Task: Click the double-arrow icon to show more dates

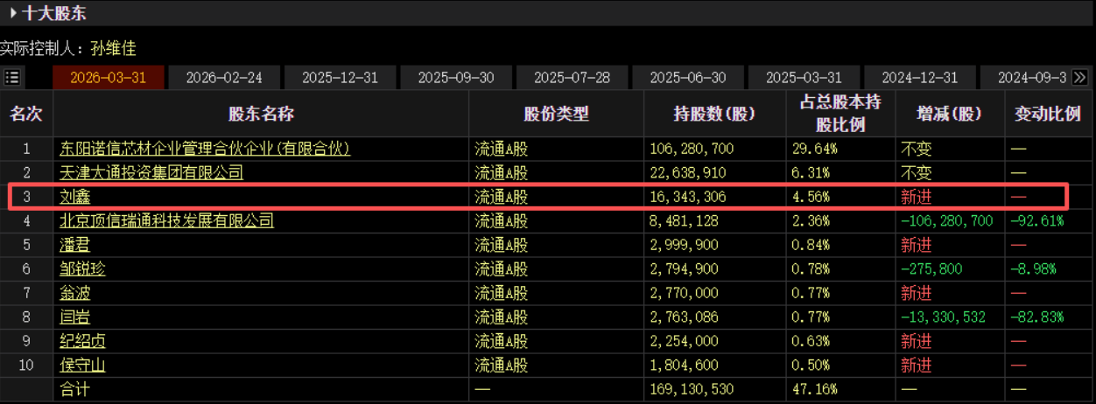Action: pos(1079,77)
